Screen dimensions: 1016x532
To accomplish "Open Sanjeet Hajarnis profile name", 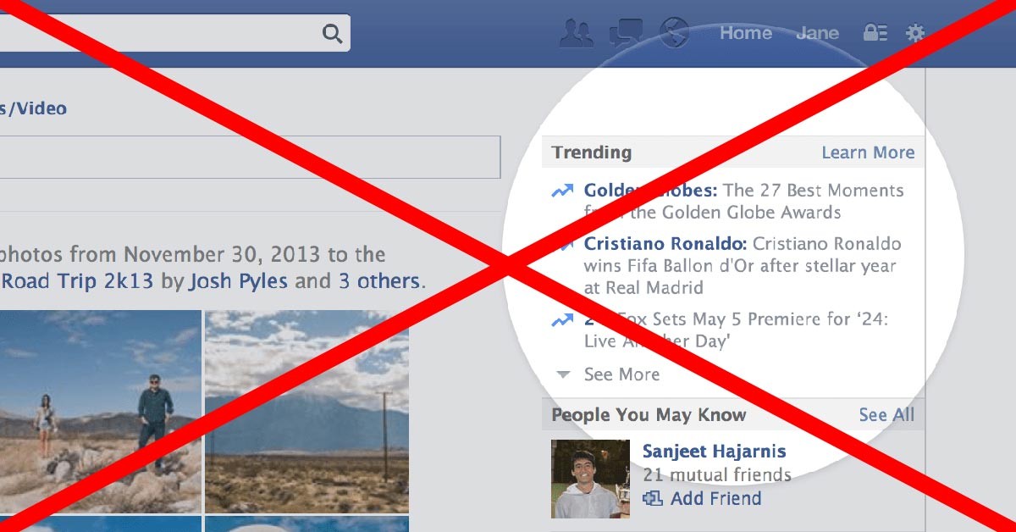I will pos(715,452).
